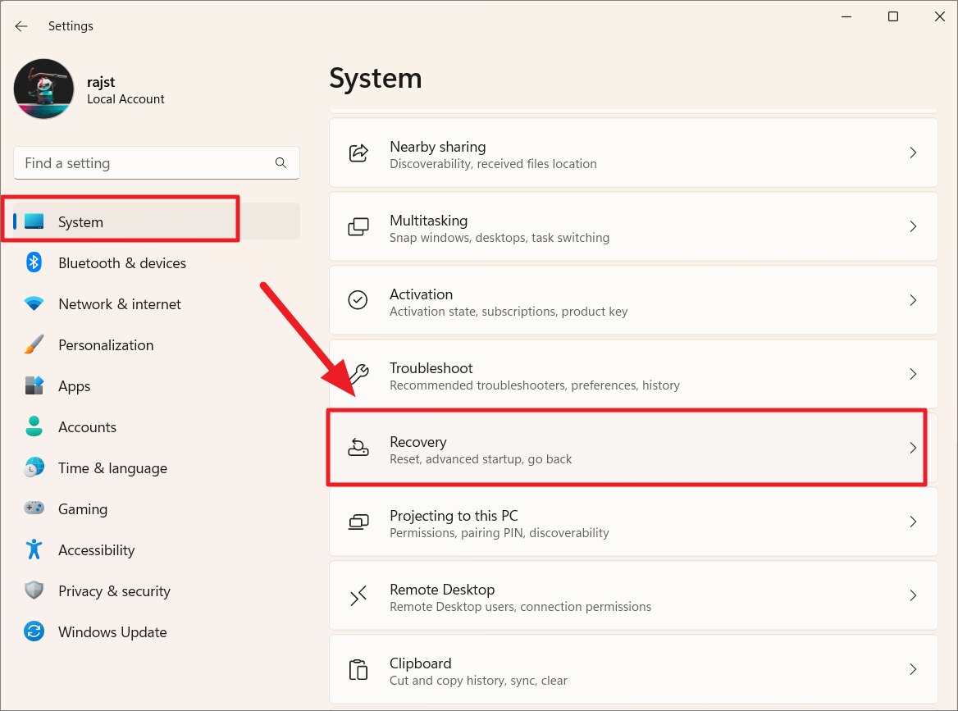This screenshot has width=958, height=711.
Task: Click the magnifier search icon
Action: pos(281,163)
